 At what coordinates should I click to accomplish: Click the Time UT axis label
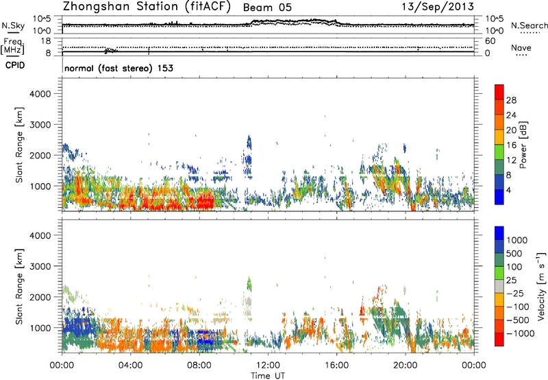pos(268,376)
